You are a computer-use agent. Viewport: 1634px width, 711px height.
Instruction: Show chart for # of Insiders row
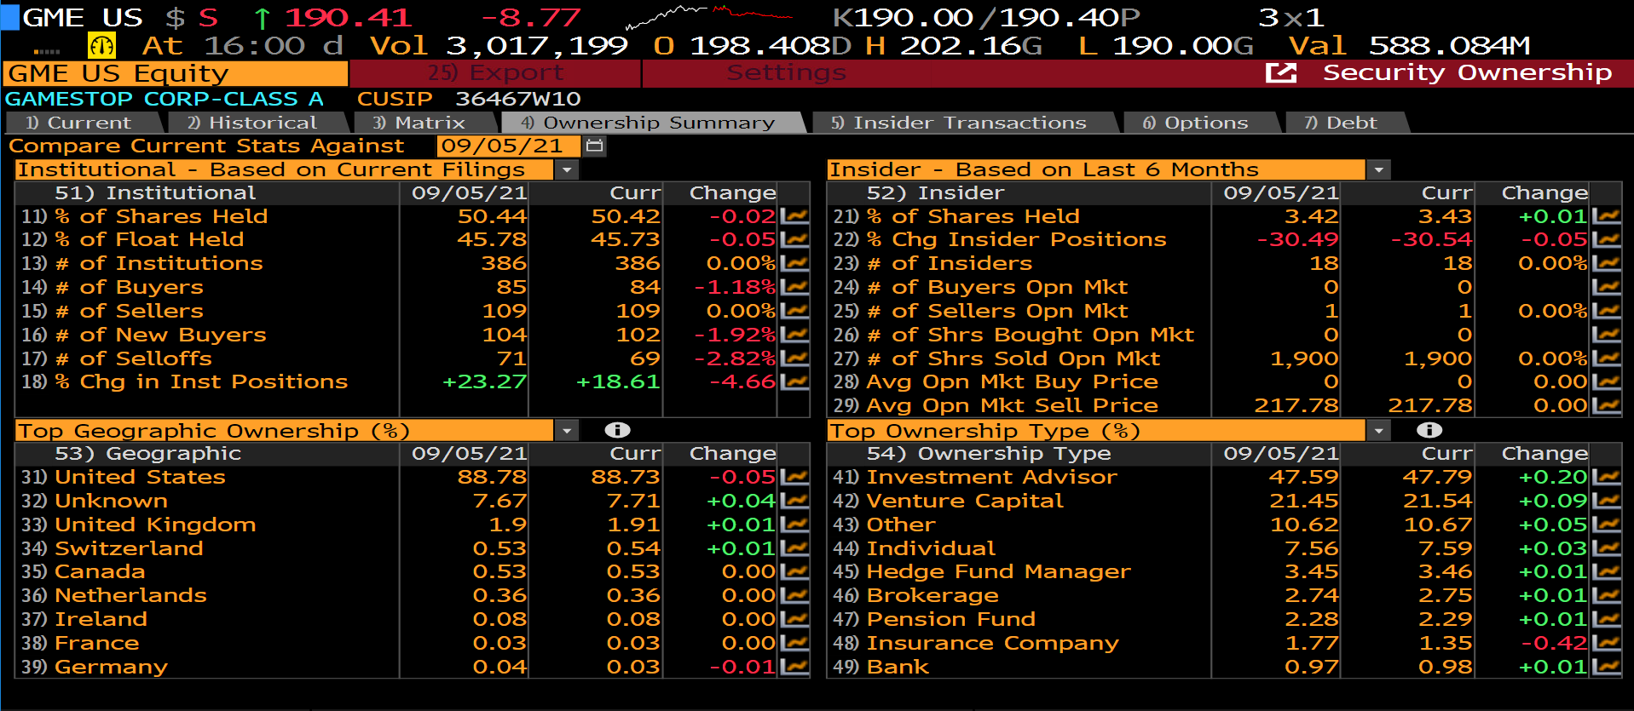tap(1607, 264)
